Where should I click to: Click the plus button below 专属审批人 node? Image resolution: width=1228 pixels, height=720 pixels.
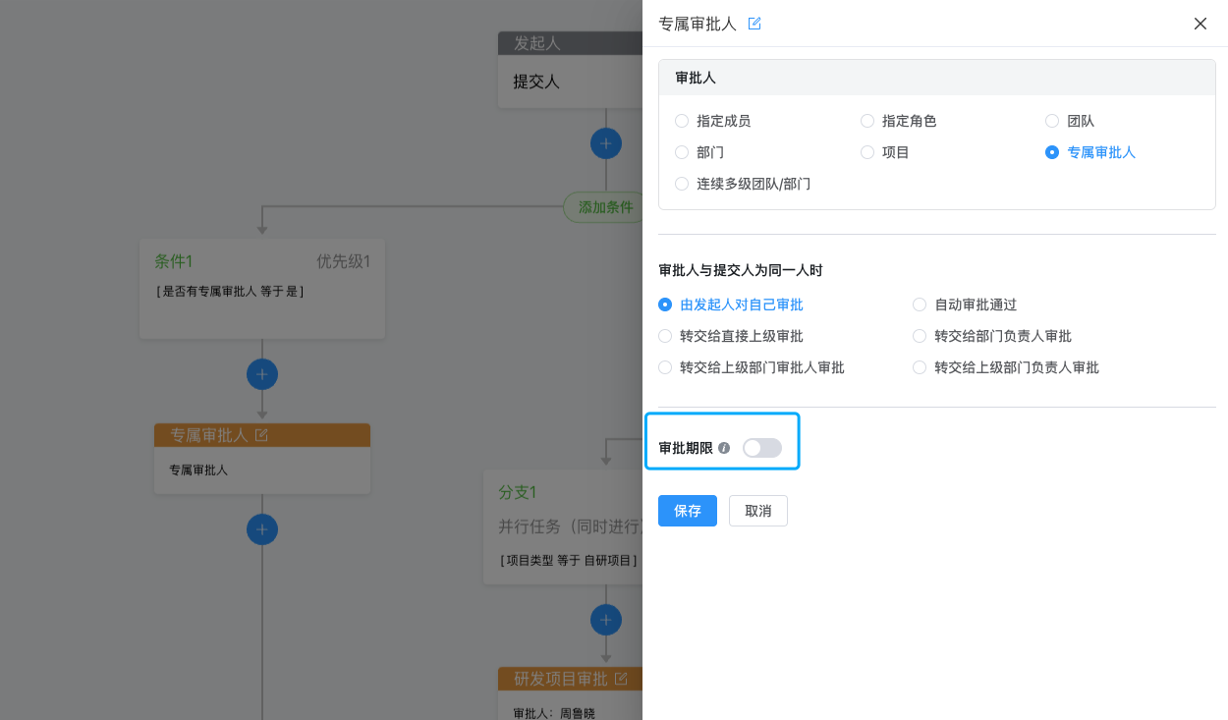(262, 529)
